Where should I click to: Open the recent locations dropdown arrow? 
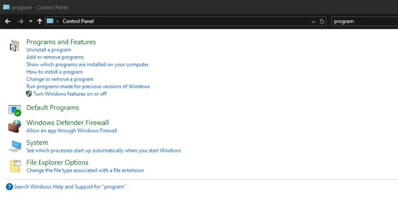[31, 22]
